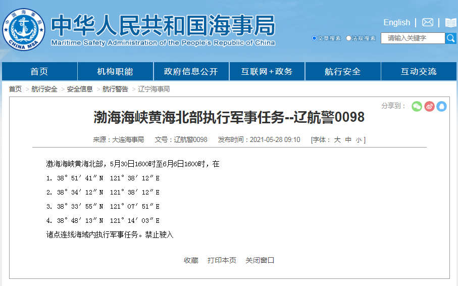Open the 航行安全 navigation tab
Screen dimensions: 458x286
pyautogui.click(x=343, y=71)
